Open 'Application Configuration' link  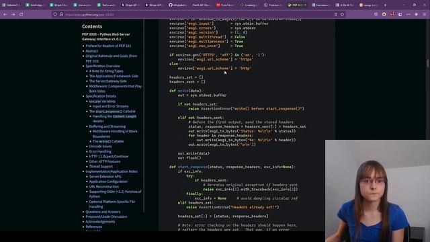click(108, 182)
